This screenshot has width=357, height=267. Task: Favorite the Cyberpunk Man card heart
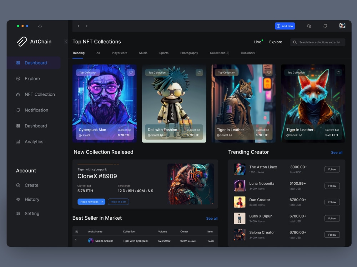click(x=131, y=72)
